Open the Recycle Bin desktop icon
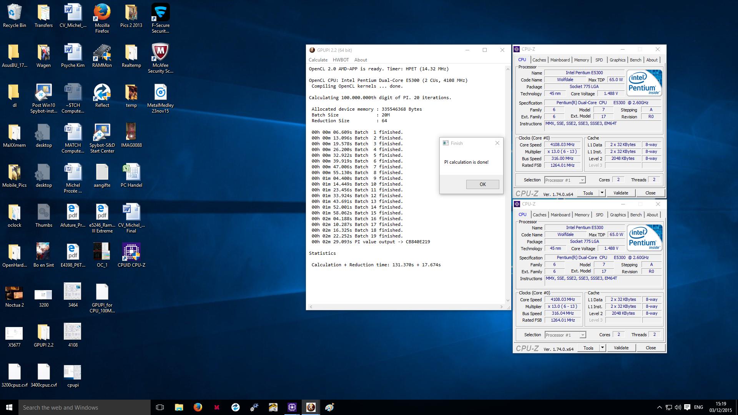Screen dimensions: 738x415 pos(15,16)
